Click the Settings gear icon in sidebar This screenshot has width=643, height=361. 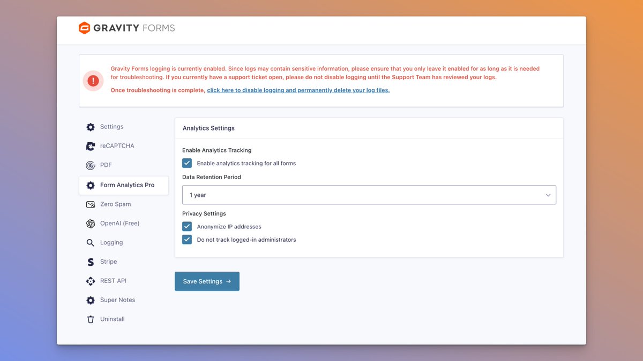pyautogui.click(x=91, y=127)
